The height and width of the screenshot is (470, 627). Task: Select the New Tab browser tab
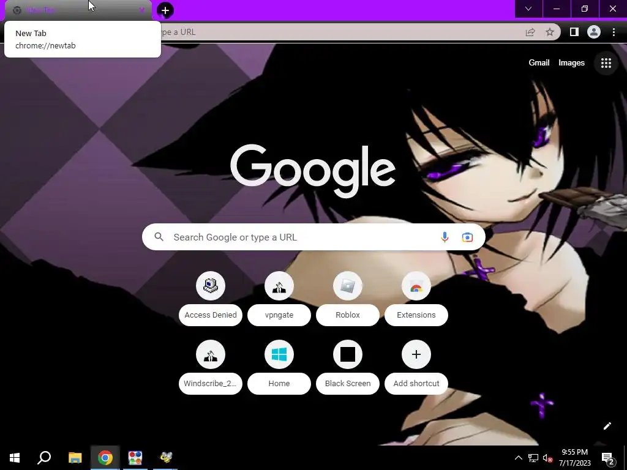click(x=78, y=10)
